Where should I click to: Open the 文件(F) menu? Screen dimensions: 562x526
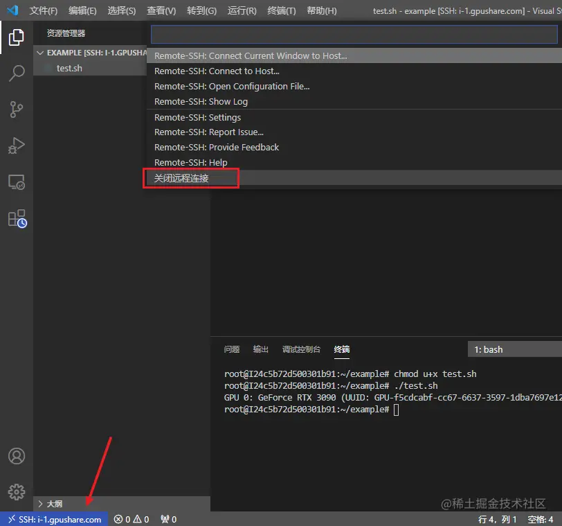[x=44, y=11]
